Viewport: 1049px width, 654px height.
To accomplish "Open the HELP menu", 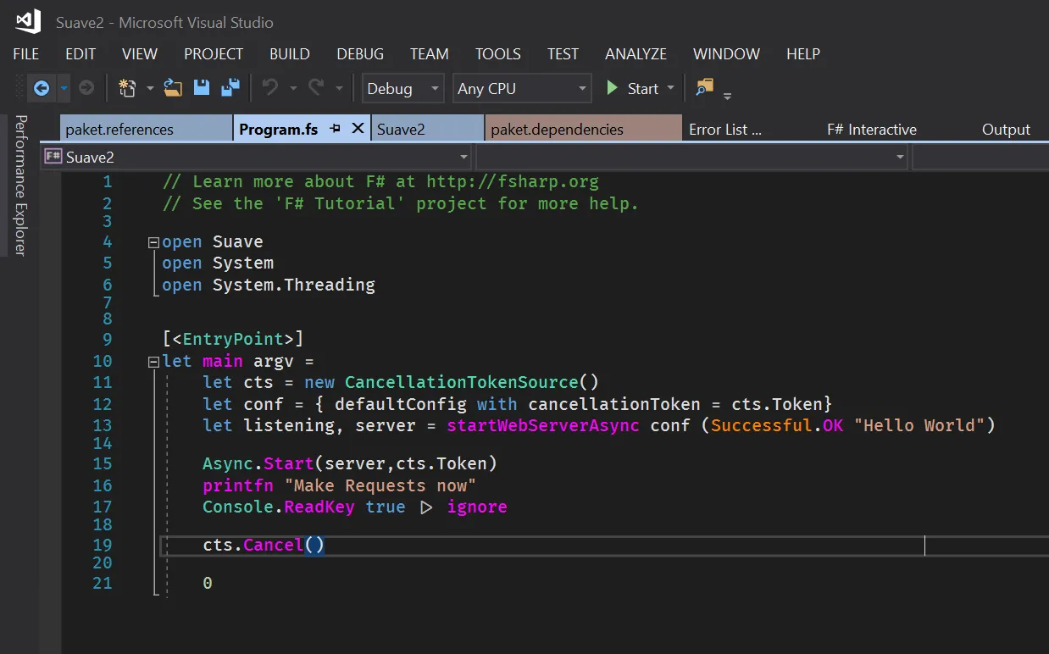I will coord(803,53).
